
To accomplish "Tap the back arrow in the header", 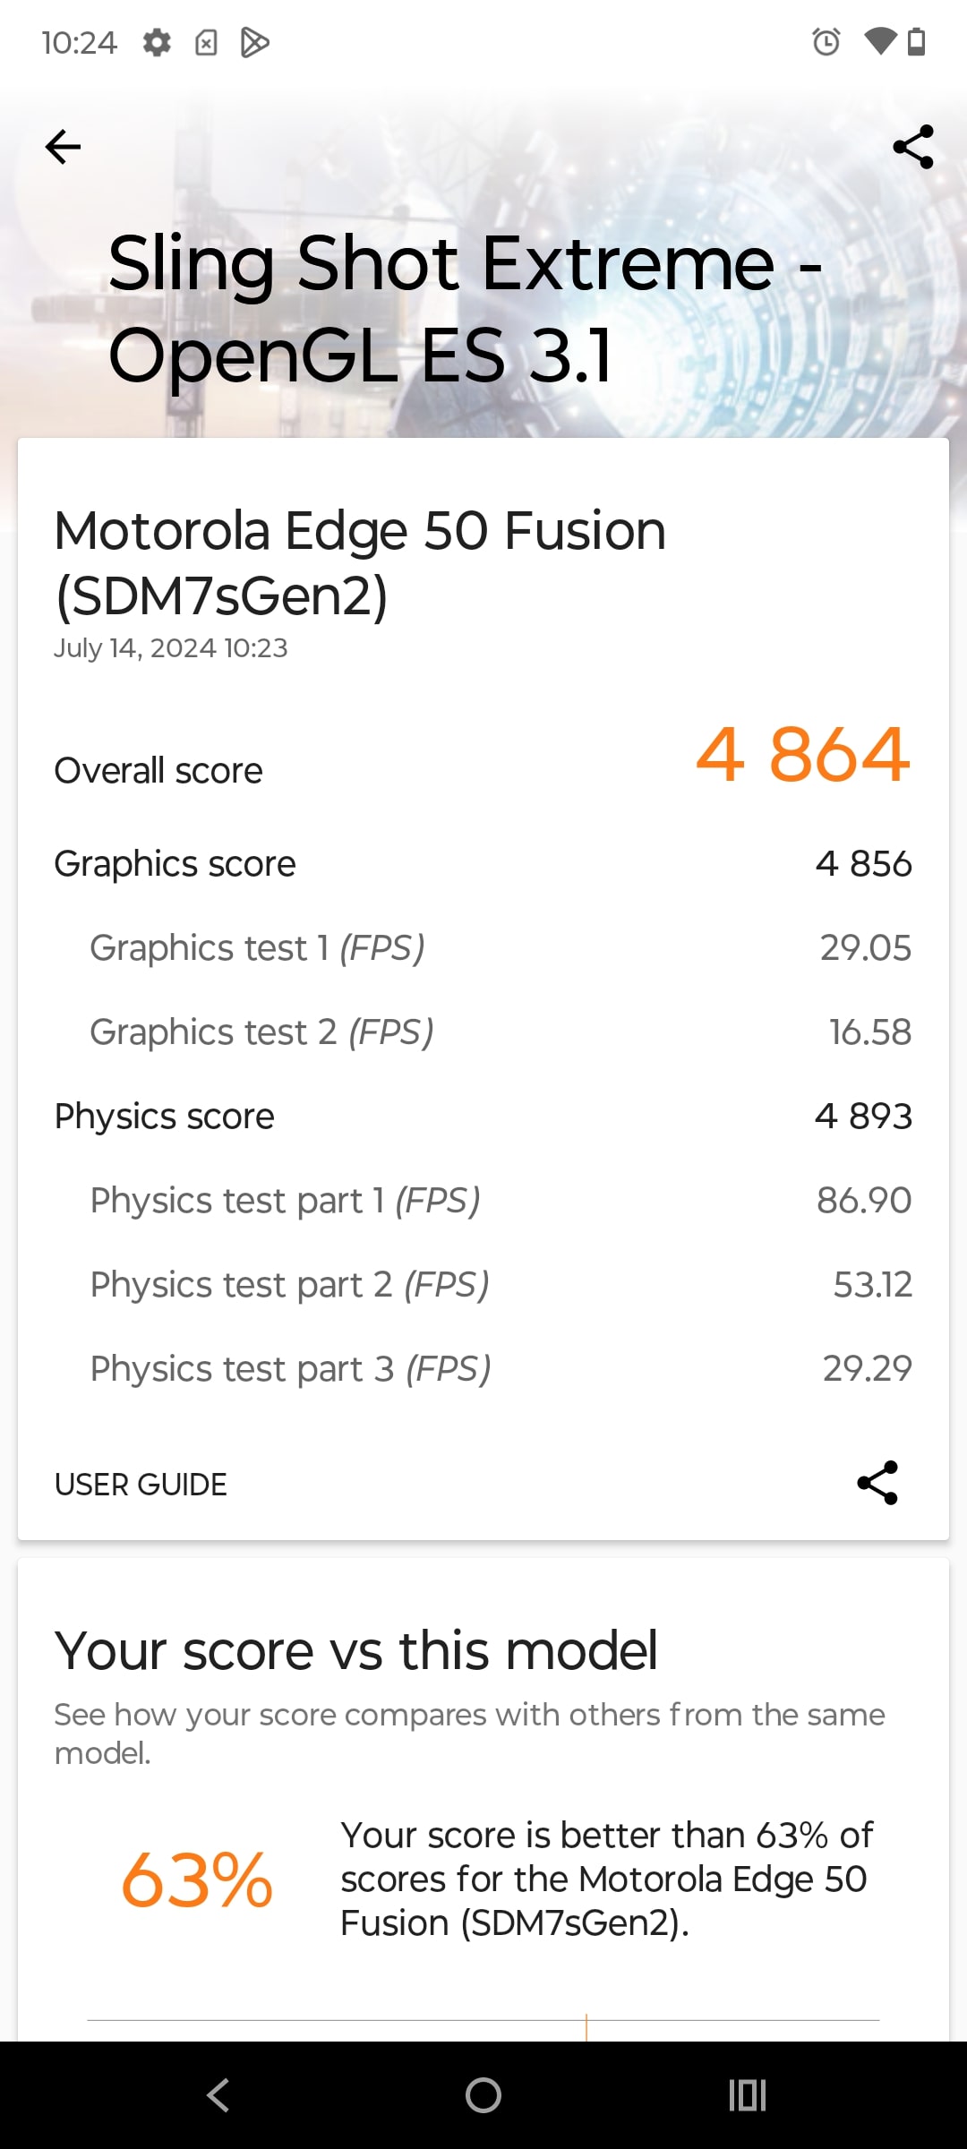I will coord(63,147).
